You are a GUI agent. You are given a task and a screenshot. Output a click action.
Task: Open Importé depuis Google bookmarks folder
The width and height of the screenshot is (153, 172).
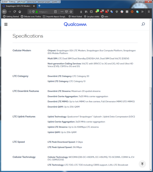coord(54,16)
